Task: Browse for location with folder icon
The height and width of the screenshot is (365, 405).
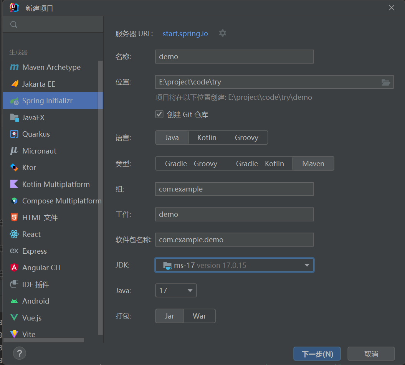Action: click(386, 83)
